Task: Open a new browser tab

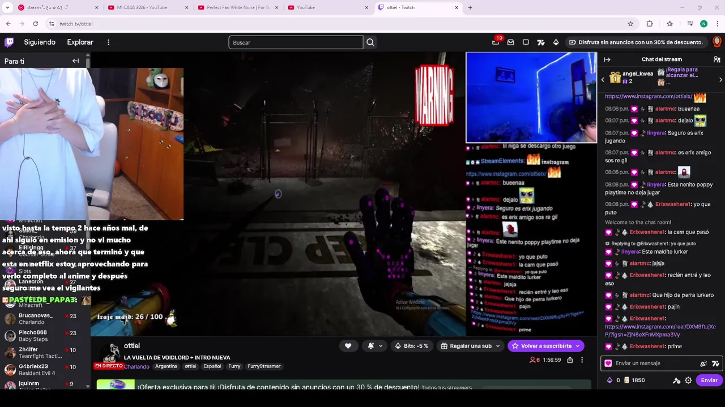Action: (470, 7)
